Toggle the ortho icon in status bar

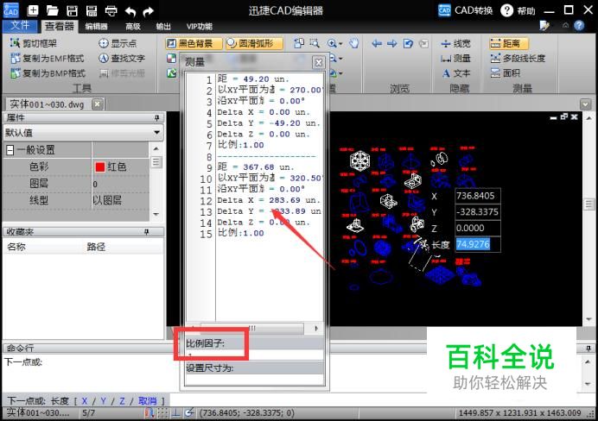click(175, 413)
